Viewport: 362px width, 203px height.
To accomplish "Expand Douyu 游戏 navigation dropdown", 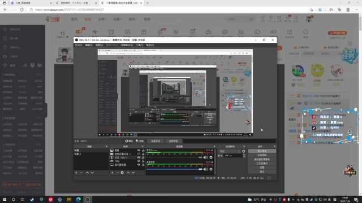I will coord(132,19).
